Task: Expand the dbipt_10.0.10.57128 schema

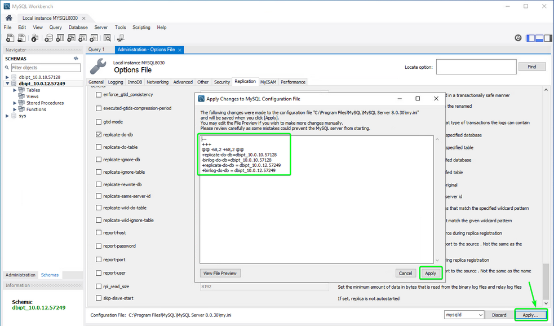Action: point(7,77)
